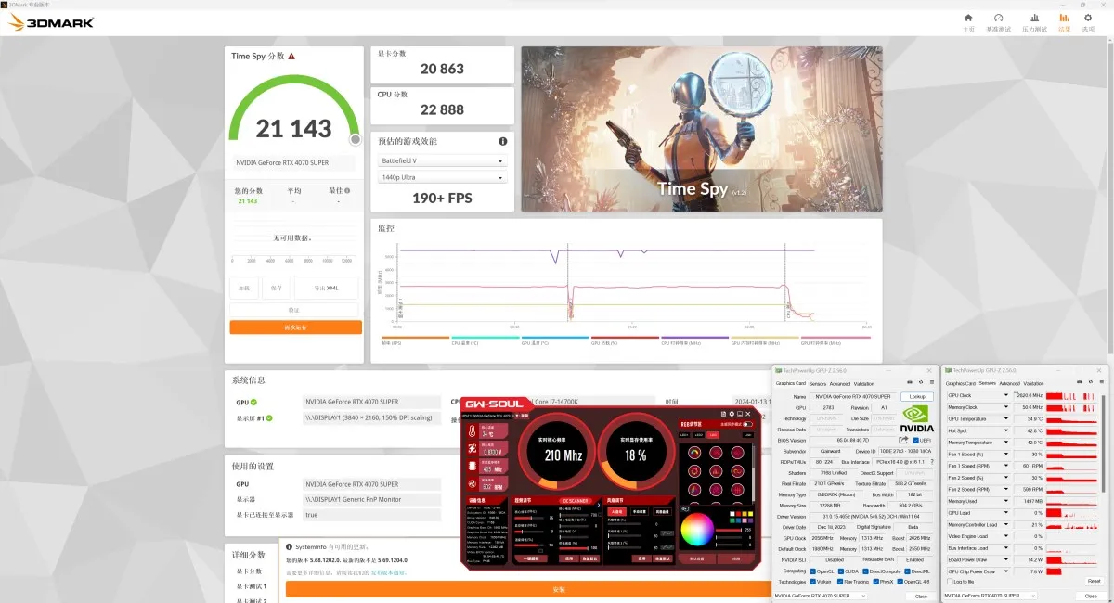
Task: Open the GPU selector dropdown in left GPU-Z window
Action: point(821,596)
